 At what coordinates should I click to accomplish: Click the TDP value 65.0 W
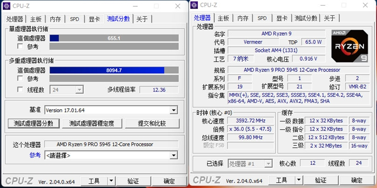(x=313, y=42)
